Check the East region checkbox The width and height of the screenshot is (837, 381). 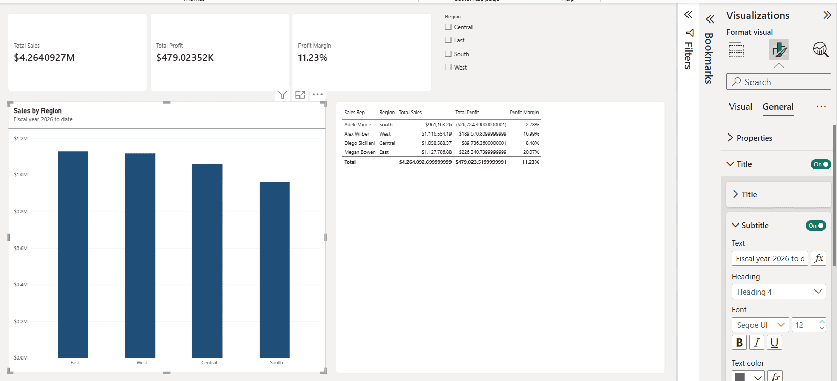[x=448, y=40]
